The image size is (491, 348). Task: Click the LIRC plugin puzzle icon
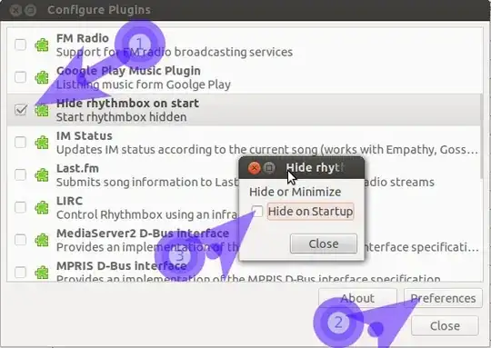(42, 207)
